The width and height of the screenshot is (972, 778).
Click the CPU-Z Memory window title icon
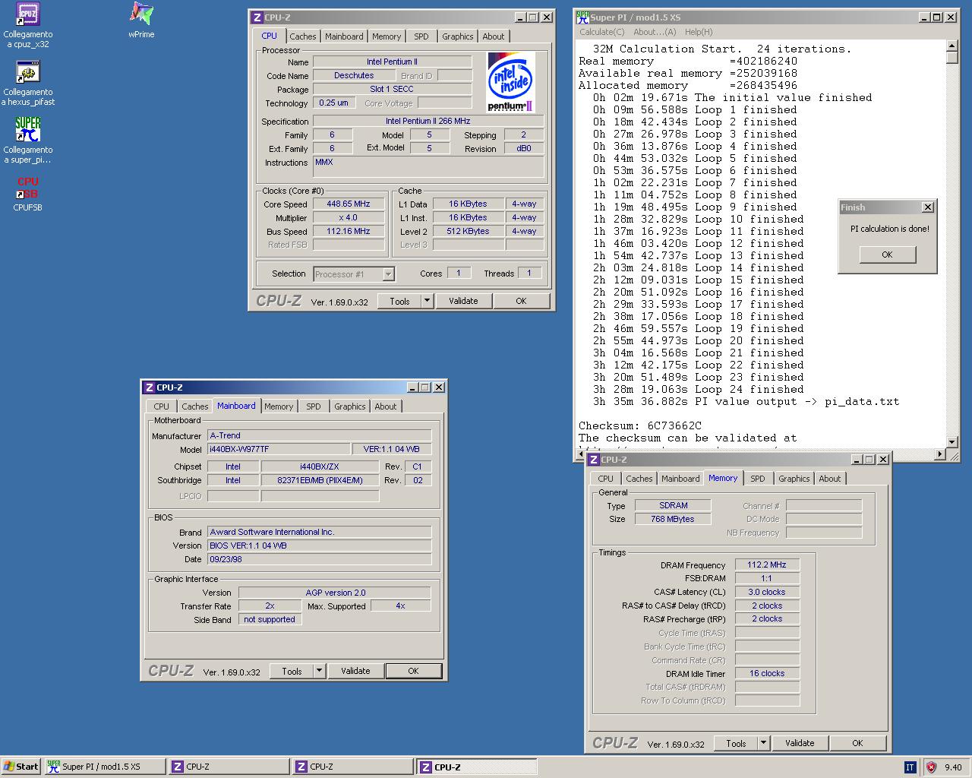coord(594,460)
